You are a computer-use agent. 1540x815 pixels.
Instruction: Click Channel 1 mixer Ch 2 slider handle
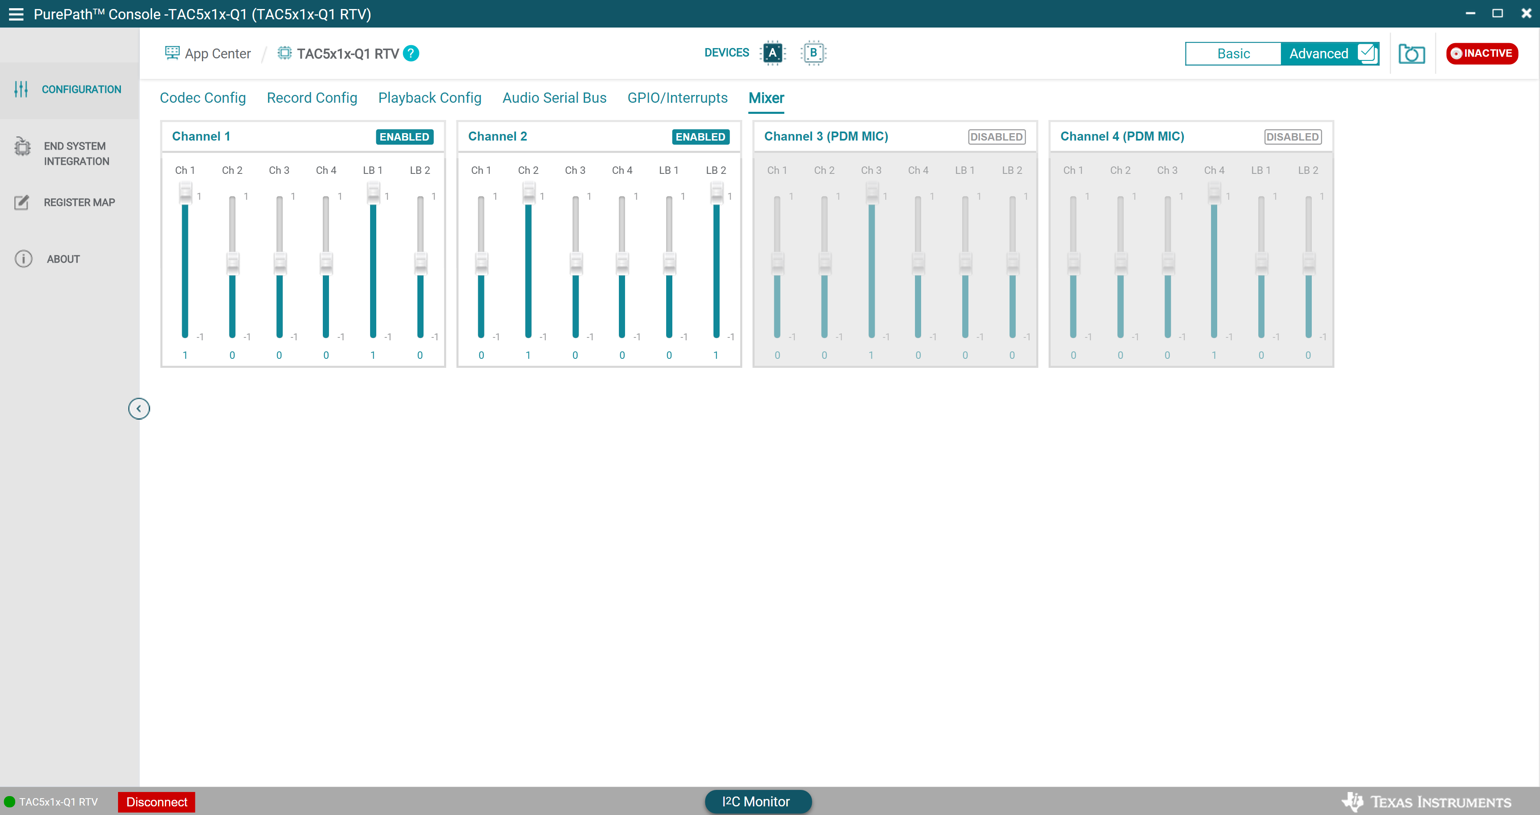tap(233, 263)
